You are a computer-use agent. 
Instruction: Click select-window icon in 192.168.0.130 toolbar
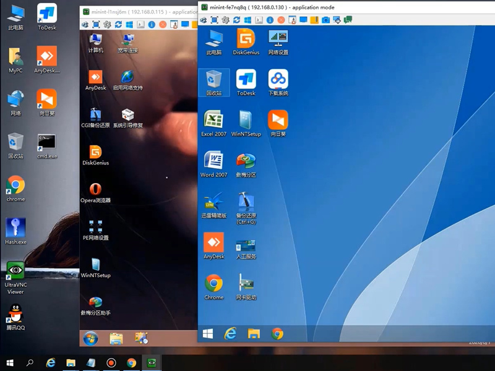[337, 20]
